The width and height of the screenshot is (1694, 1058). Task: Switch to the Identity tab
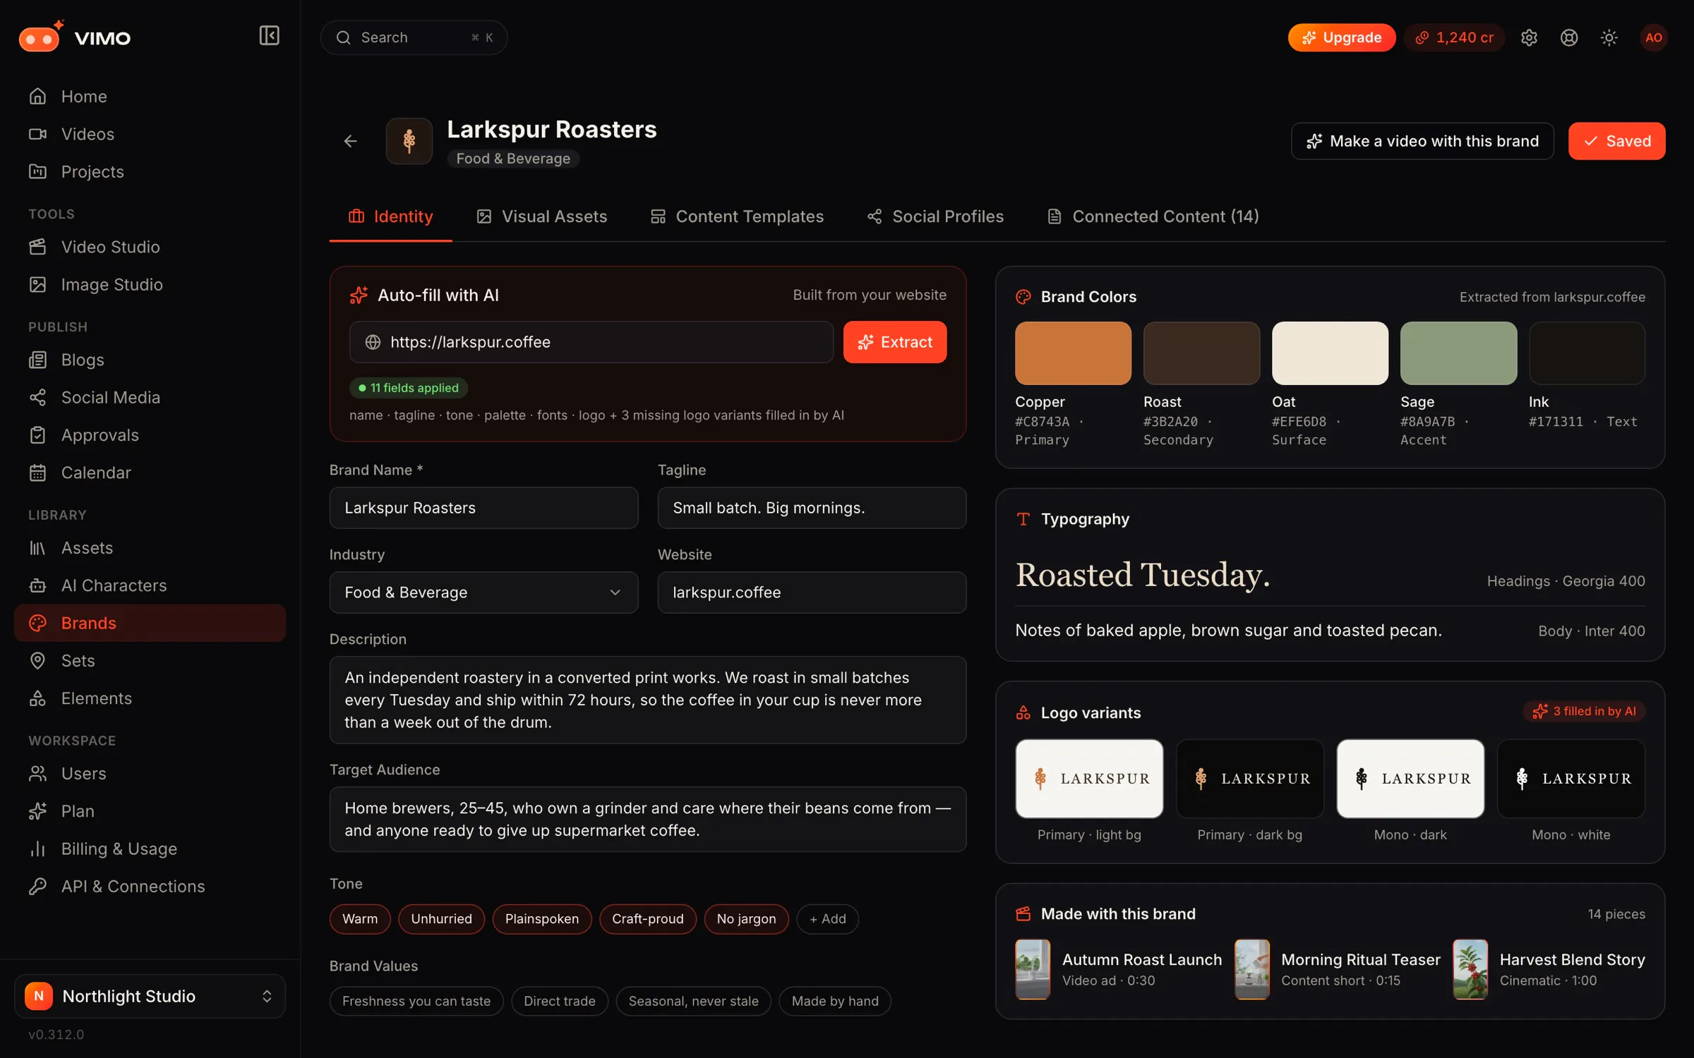tap(390, 217)
